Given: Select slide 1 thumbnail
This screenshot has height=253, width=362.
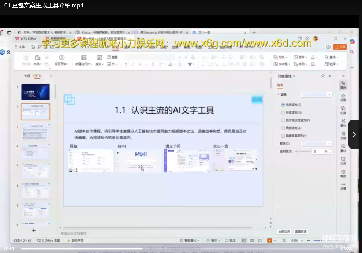Looking at the screenshot, I should 36,92.
